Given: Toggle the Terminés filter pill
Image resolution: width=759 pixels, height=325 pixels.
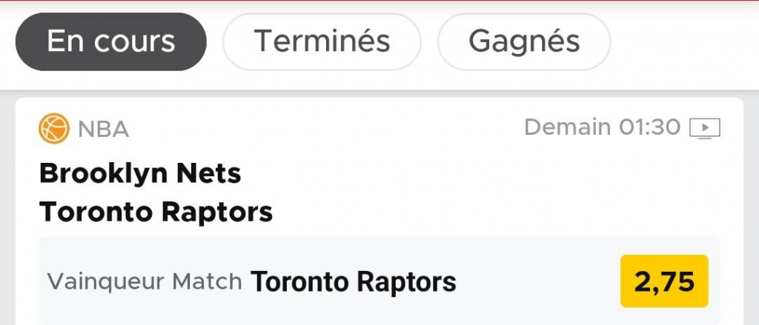Looking at the screenshot, I should click(322, 41).
